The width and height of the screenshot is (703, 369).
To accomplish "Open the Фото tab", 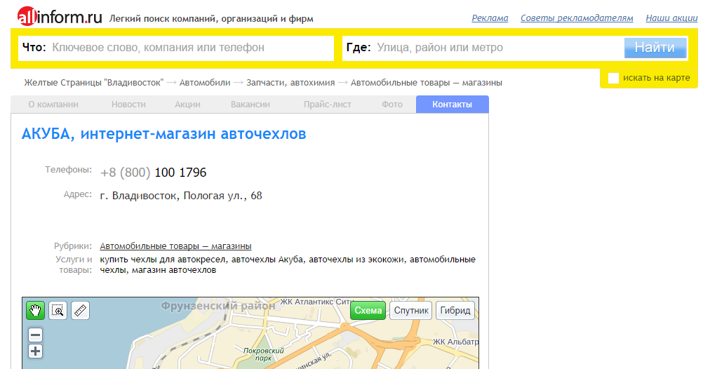I will (x=392, y=105).
